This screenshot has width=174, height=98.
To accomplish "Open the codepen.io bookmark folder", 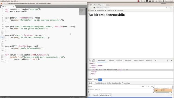I will 109,10.
